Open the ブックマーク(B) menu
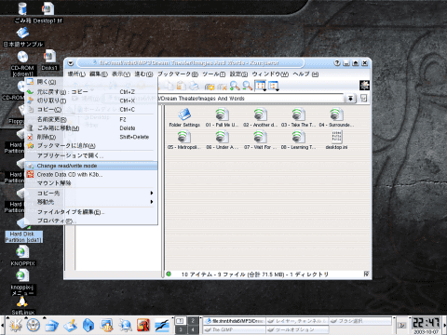The width and height of the screenshot is (447, 335). click(178, 74)
